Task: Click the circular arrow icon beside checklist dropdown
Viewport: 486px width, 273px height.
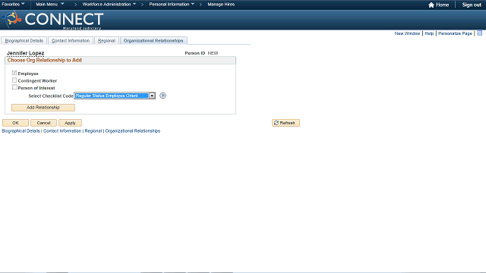Action: [163, 96]
